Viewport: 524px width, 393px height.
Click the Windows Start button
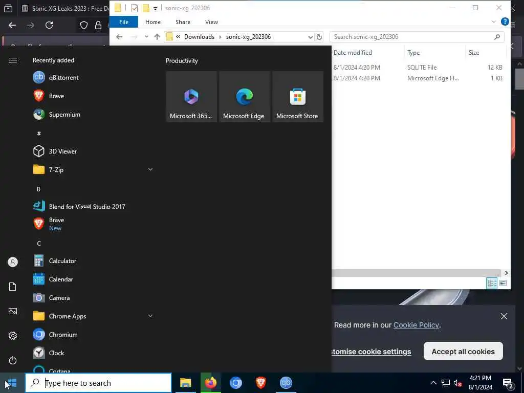[12, 383]
